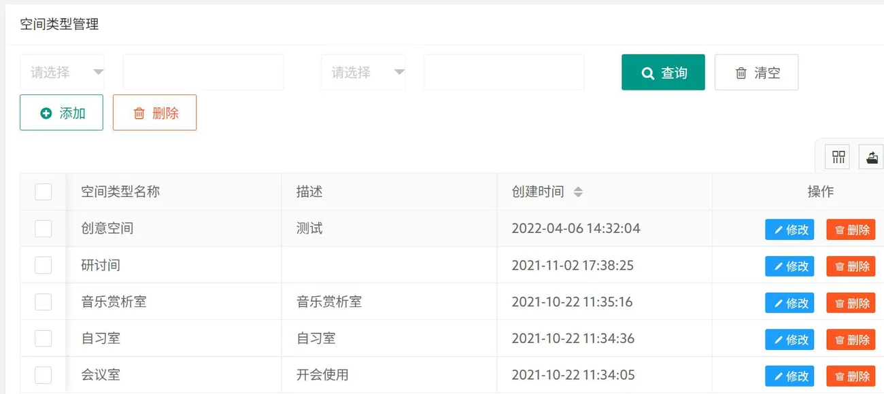Open the column filter grid icon
This screenshot has width=884, height=394.
click(x=838, y=158)
